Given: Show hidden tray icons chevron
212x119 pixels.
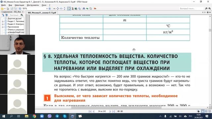Looking at the screenshot, I should click(160, 116).
